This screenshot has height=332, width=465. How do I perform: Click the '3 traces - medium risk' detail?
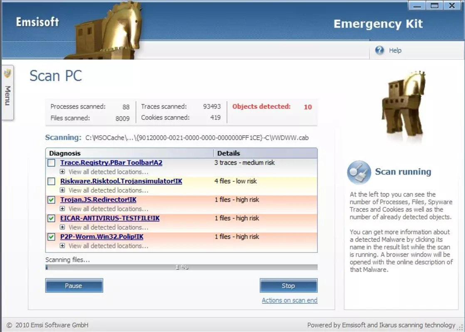(245, 163)
